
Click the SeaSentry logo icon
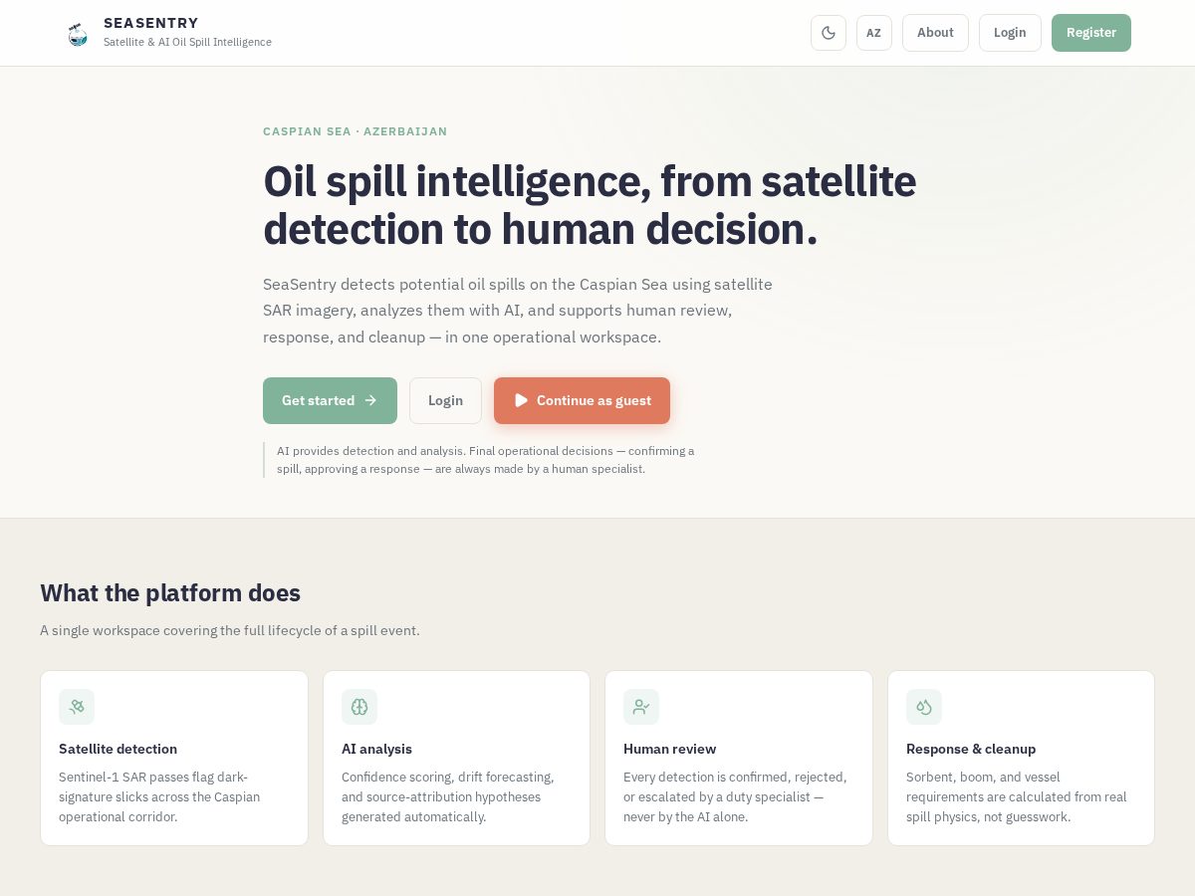click(78, 35)
